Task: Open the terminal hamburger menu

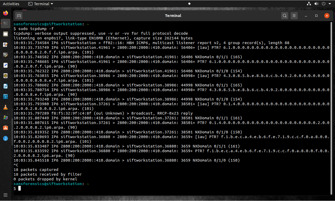Action: (x=294, y=16)
